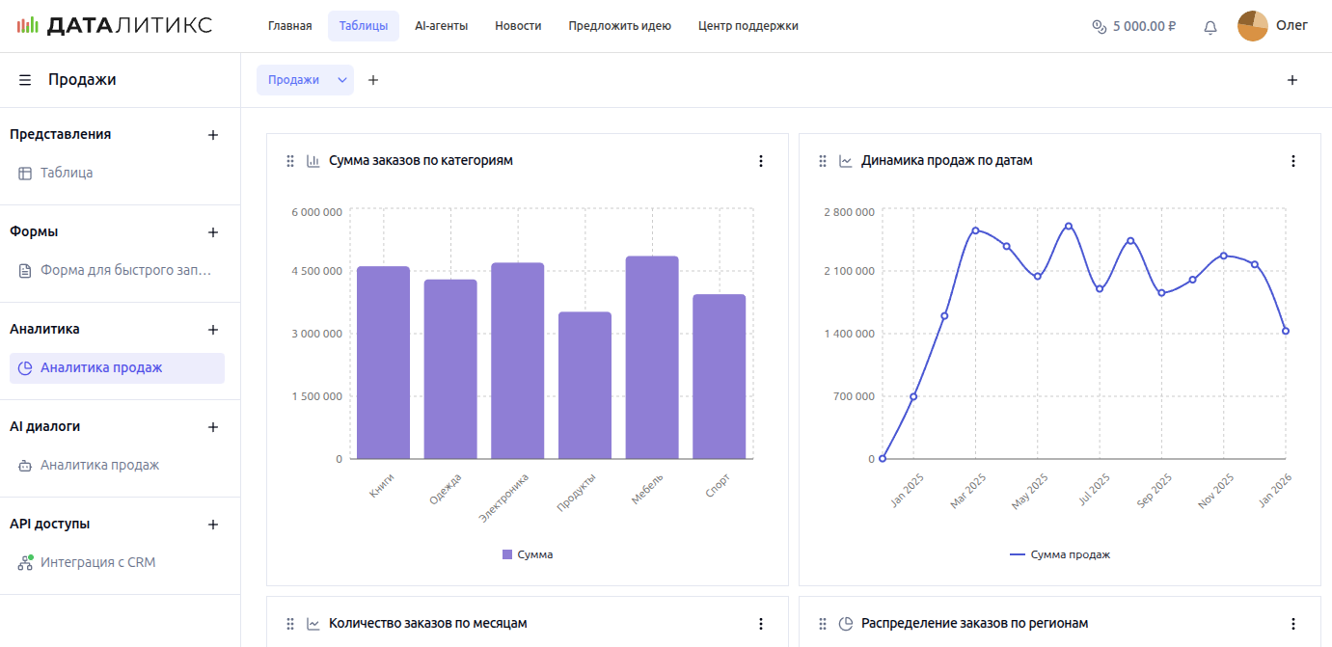Screen dimensions: 1332x647
Task: Open Центр поддержки menu item
Action: (748, 26)
